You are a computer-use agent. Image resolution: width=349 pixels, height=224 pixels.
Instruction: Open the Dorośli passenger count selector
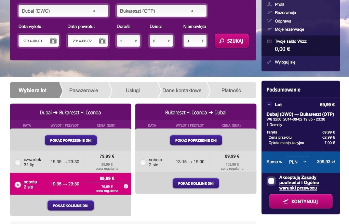(129, 41)
